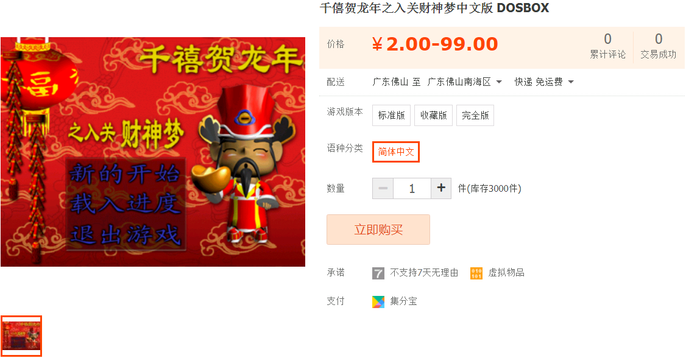Increase quantity with the plus button

click(441, 188)
